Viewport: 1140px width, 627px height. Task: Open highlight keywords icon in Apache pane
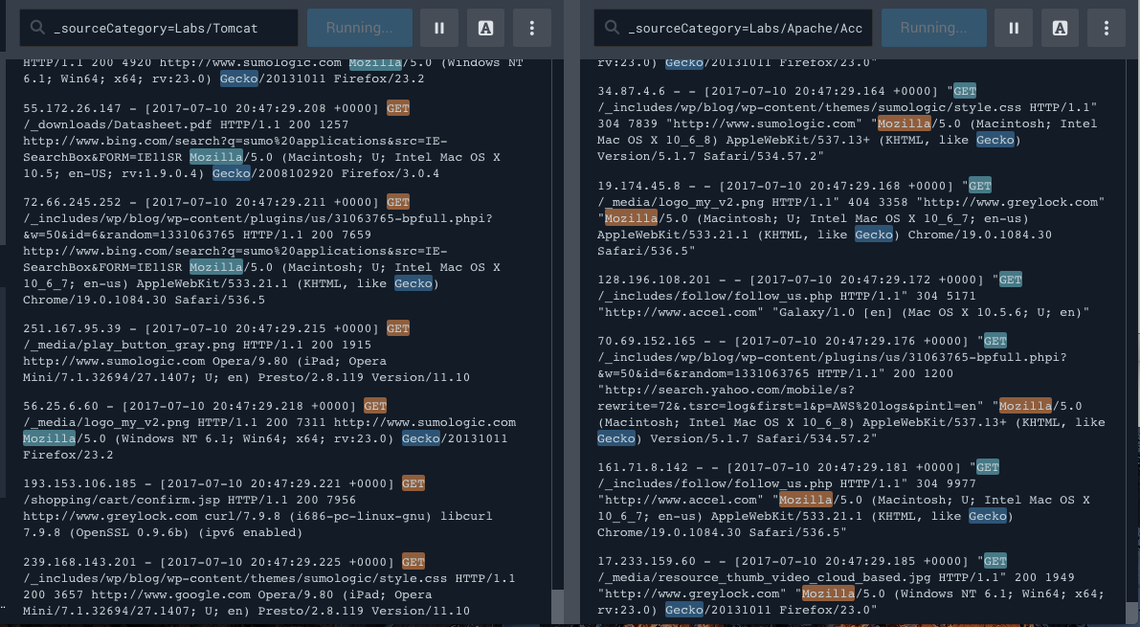[1061, 29]
